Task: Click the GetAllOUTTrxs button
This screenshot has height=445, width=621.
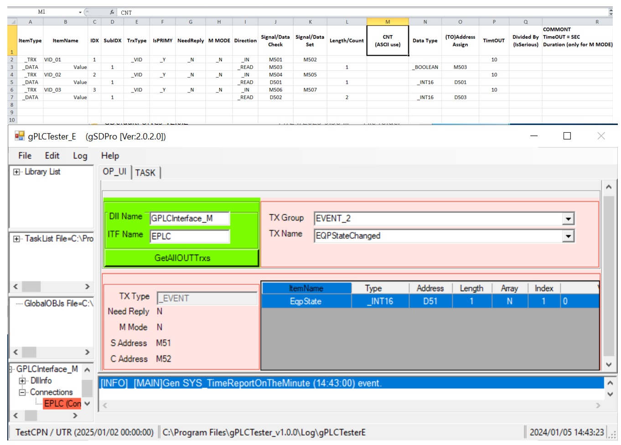Action: pyautogui.click(x=182, y=258)
